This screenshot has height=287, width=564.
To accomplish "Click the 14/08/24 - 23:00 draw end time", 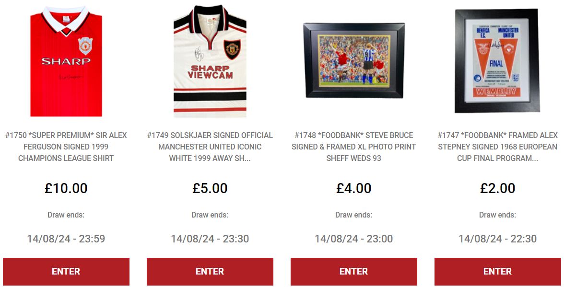I will point(354,239).
